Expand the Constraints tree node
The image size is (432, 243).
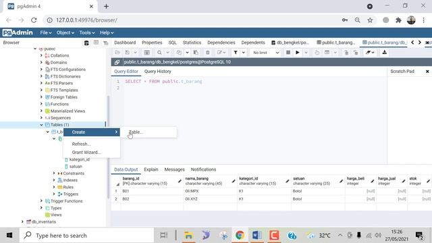pyautogui.click(x=54, y=173)
